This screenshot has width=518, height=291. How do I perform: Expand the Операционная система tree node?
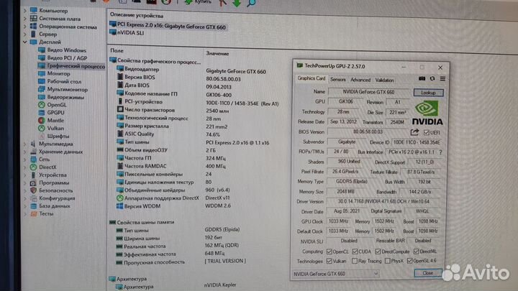(x=25, y=27)
